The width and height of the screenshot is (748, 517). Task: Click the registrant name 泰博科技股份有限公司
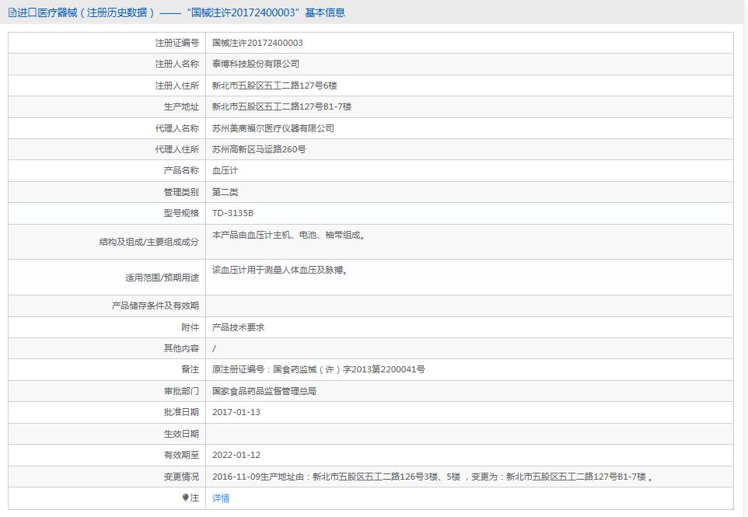click(x=255, y=64)
